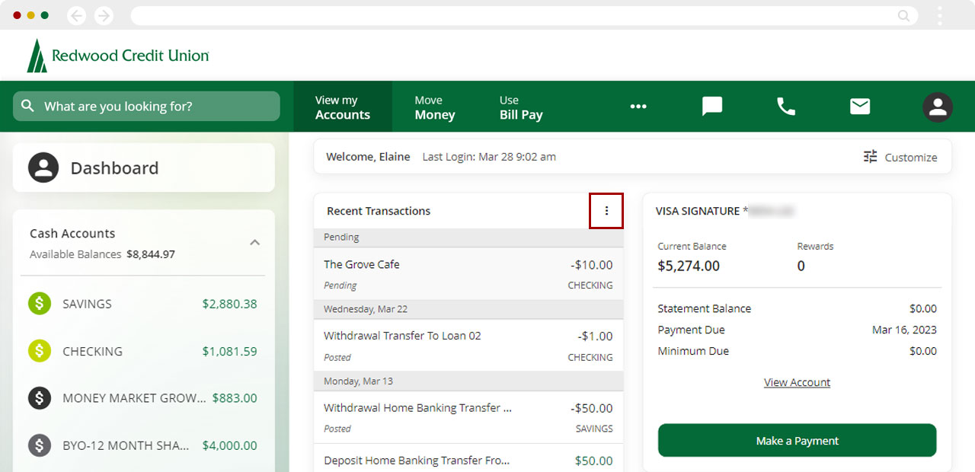Go back using browser back arrow
Viewport: 975px width, 472px height.
click(76, 15)
